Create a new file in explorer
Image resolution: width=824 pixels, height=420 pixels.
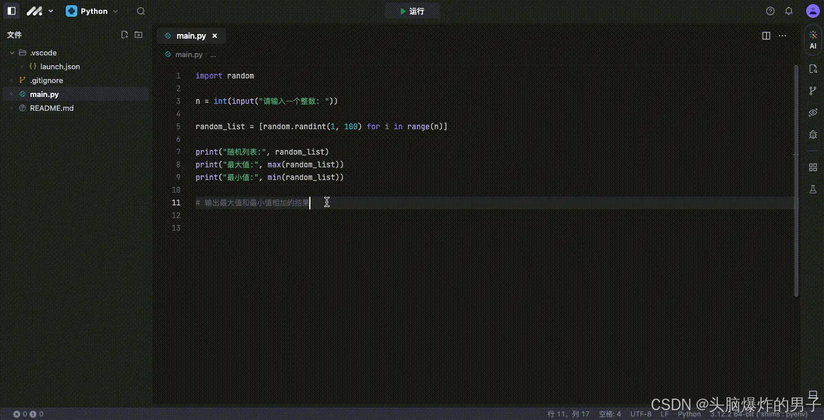tap(125, 35)
